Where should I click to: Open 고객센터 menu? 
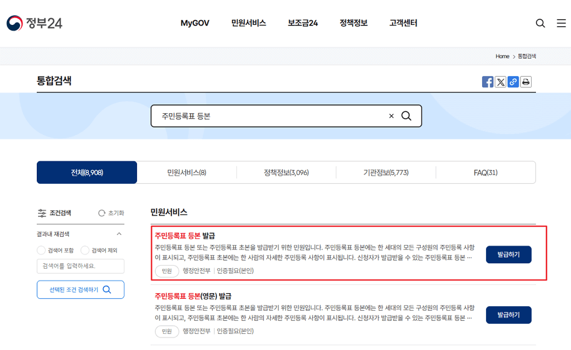(403, 23)
